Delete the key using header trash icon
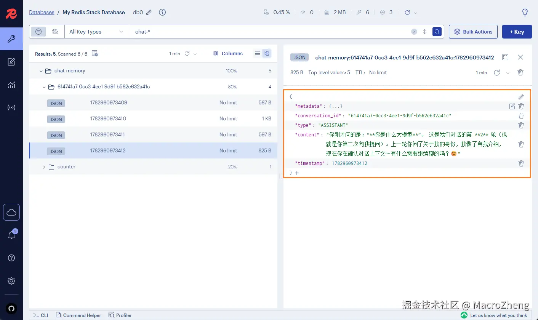The height and width of the screenshot is (320, 538). [520, 72]
